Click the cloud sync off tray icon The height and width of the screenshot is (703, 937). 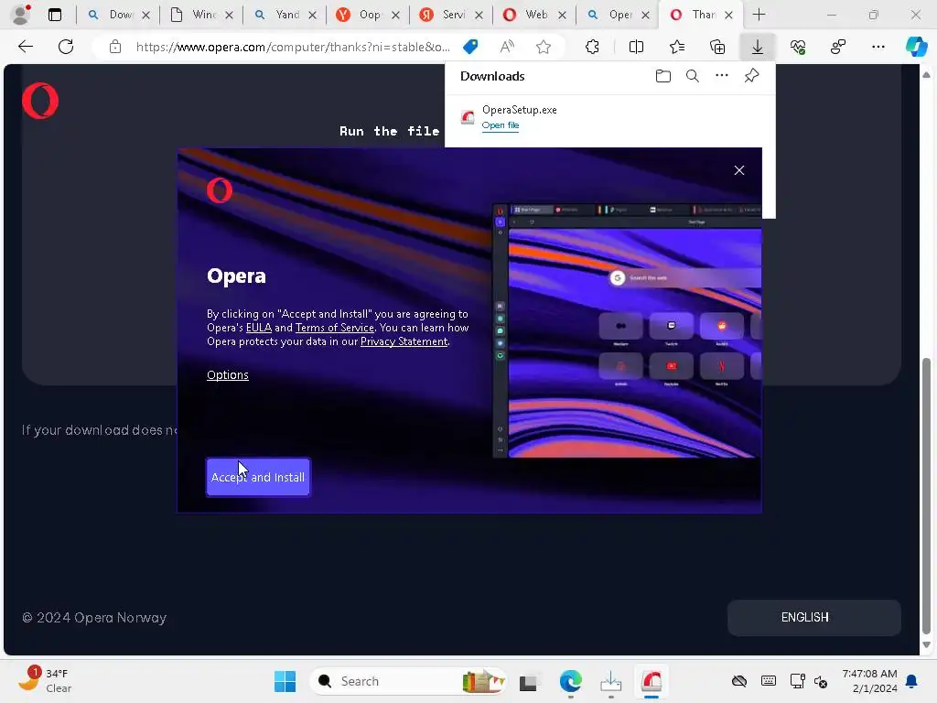pyautogui.click(x=739, y=681)
